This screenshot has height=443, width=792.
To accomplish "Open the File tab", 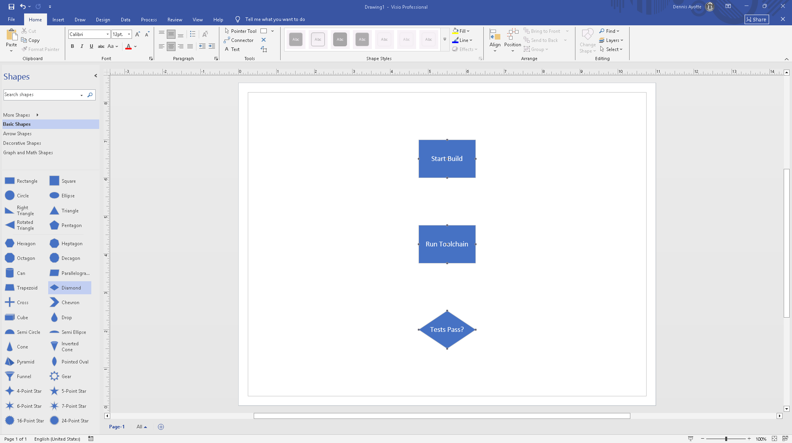I will point(11,19).
